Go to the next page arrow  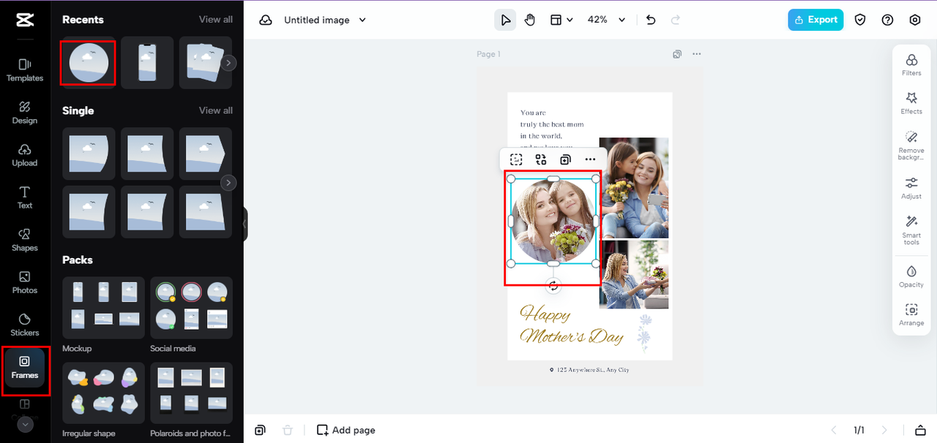click(x=884, y=430)
